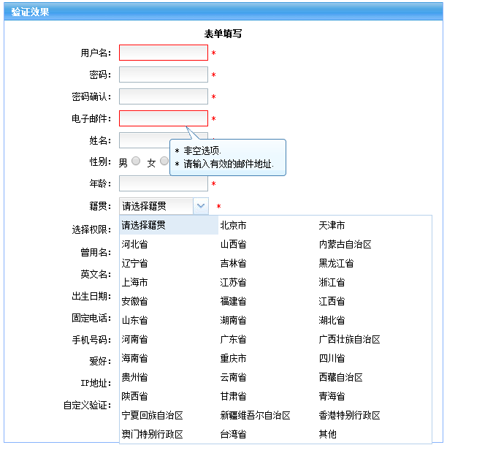Click the 请选择籍贯 combo box text

coord(144,206)
